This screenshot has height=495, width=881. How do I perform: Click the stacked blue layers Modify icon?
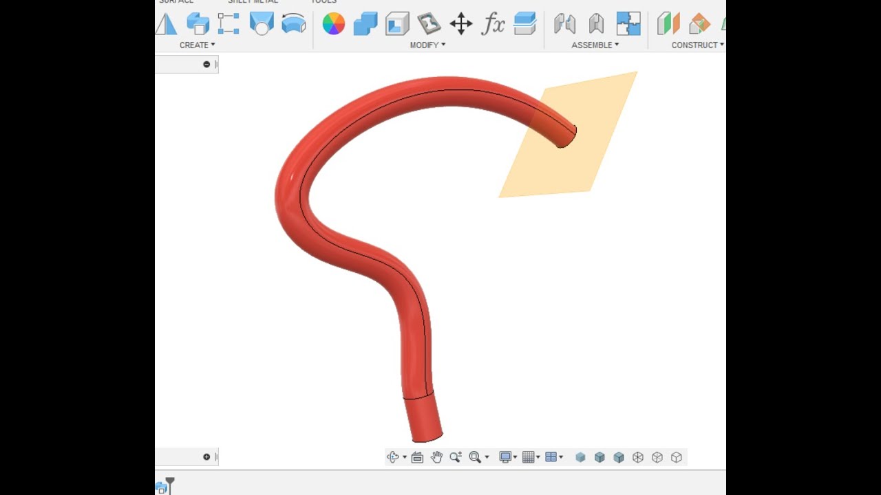[x=524, y=24]
